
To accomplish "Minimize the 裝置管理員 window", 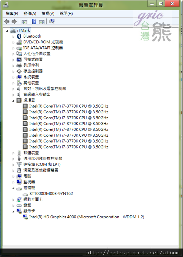I will pos(152,4).
